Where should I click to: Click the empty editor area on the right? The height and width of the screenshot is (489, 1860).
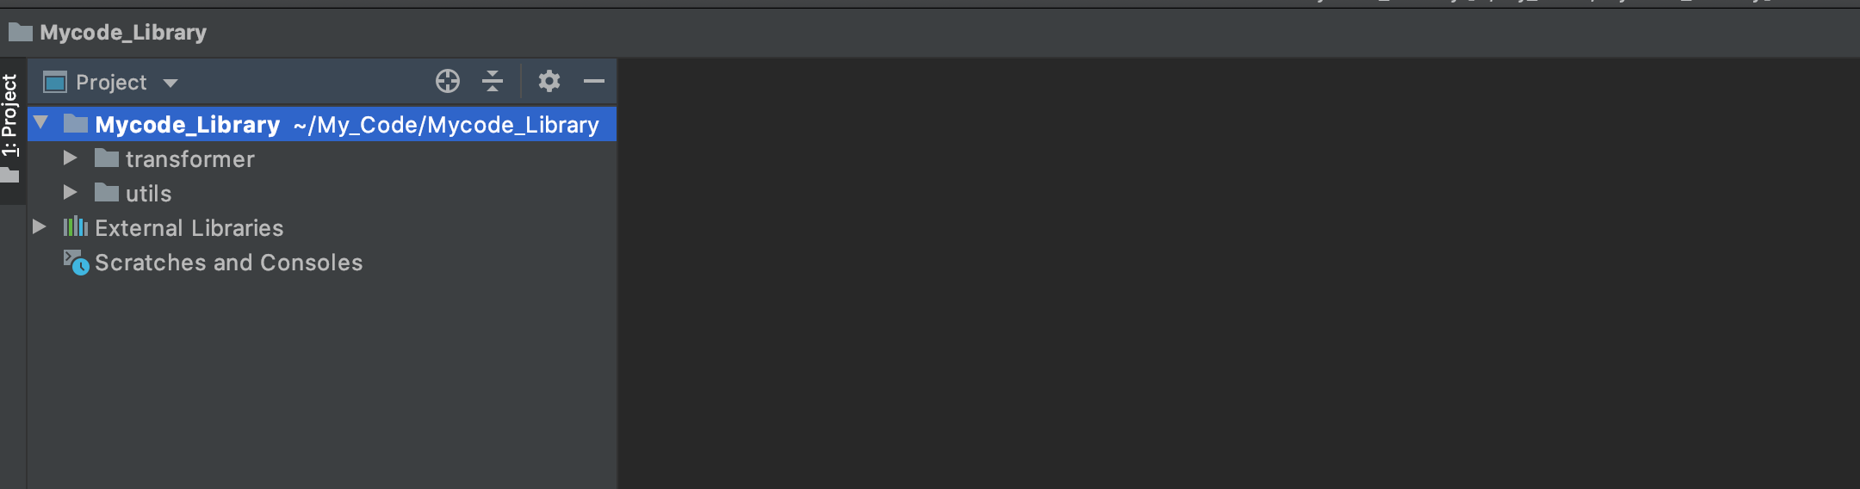1238,274
